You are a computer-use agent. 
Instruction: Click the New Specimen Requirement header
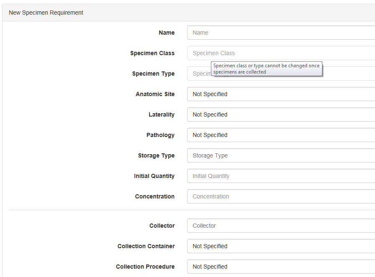(x=46, y=13)
